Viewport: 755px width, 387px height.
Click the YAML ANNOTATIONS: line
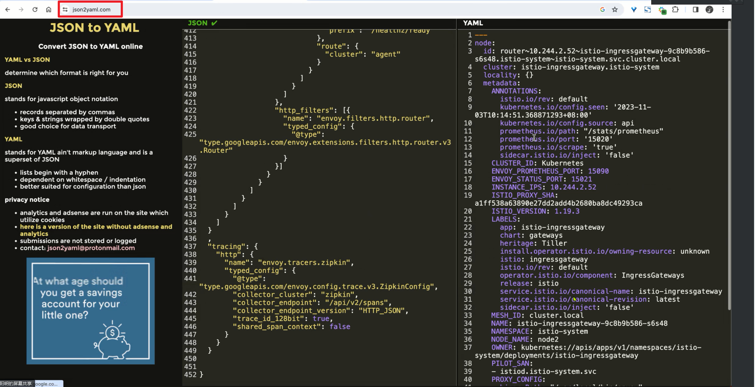(516, 91)
